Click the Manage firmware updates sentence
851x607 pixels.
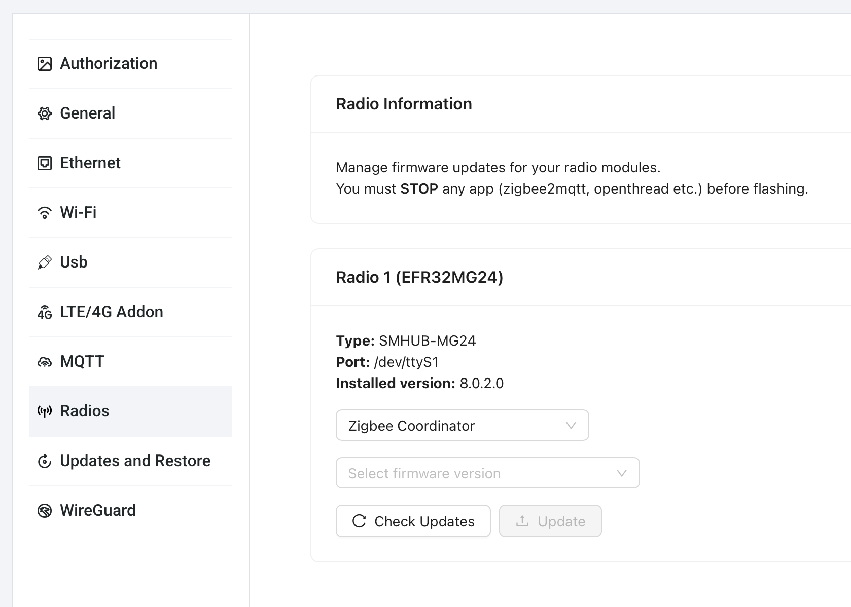(498, 168)
